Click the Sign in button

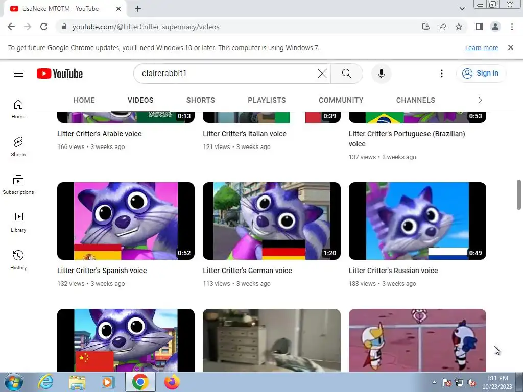[481, 73]
